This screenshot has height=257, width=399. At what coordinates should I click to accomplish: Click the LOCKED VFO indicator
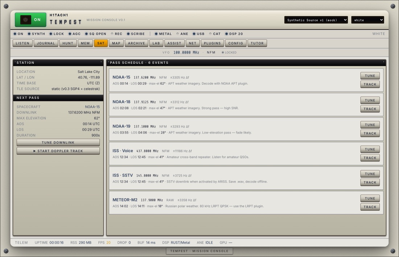229,52
